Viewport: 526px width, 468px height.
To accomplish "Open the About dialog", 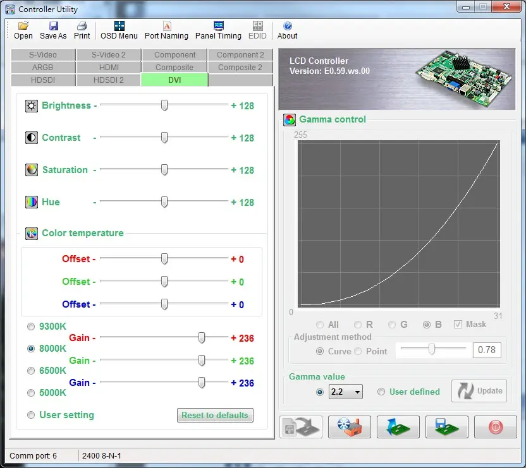I will tap(288, 30).
